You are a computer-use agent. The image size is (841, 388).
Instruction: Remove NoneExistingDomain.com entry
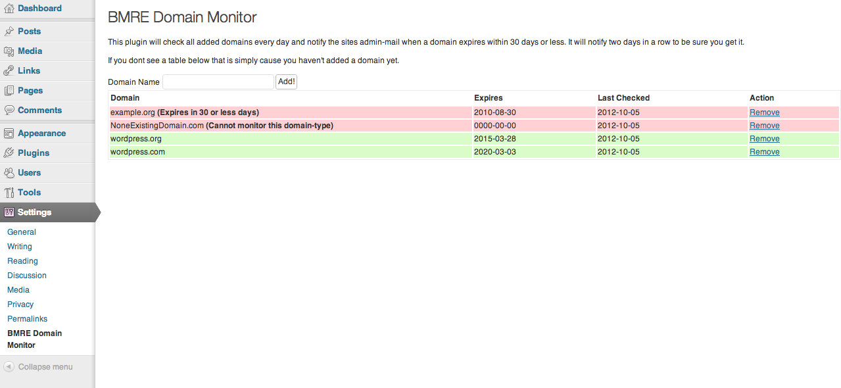pos(765,126)
